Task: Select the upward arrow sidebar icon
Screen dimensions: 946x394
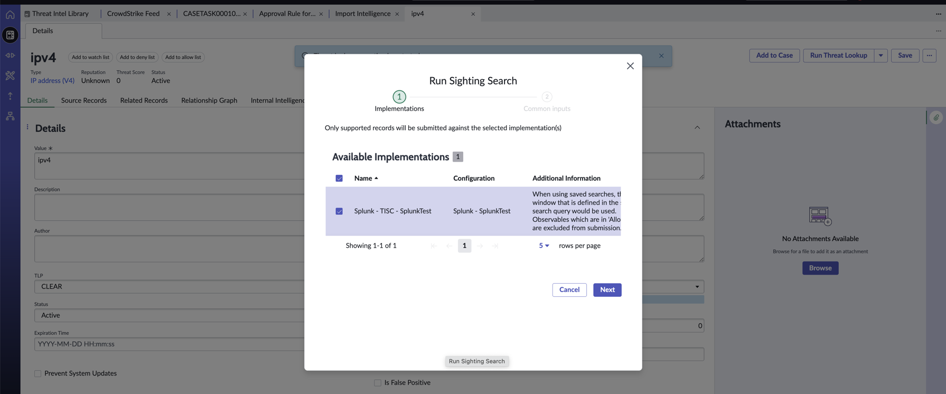Action: click(10, 96)
